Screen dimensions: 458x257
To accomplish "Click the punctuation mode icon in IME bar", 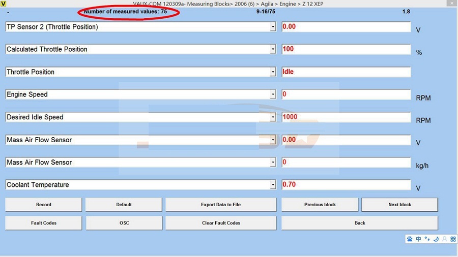I will coord(427,239).
